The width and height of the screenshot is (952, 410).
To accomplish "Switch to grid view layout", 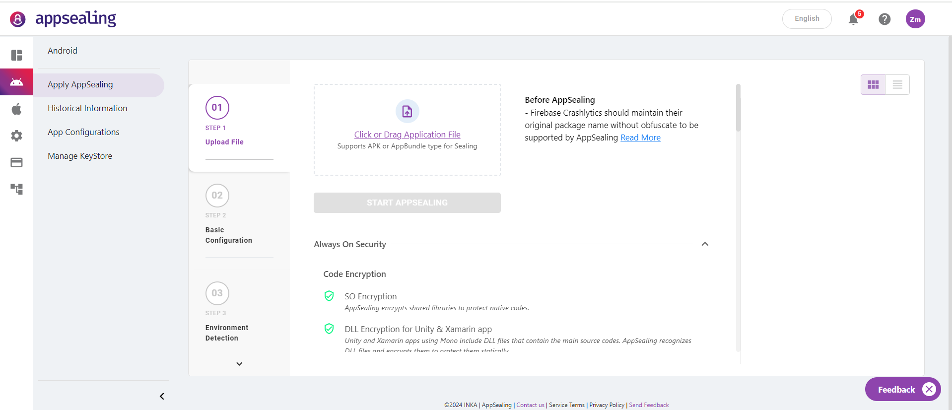I will tap(873, 84).
